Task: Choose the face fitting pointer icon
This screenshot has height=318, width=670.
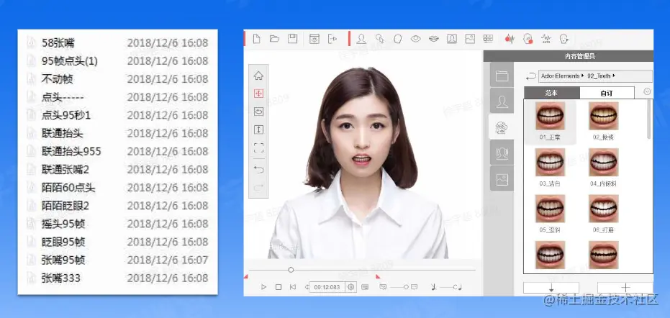Action: 379,39
